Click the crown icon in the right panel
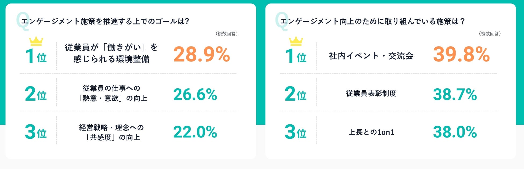The width and height of the screenshot is (524, 169). (x=296, y=41)
